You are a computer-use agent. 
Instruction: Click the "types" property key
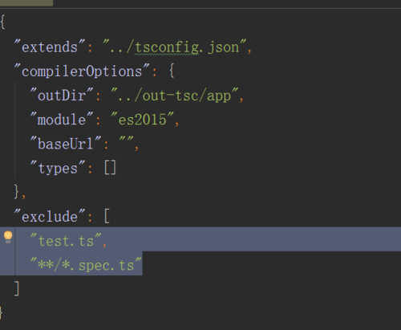(x=58, y=168)
